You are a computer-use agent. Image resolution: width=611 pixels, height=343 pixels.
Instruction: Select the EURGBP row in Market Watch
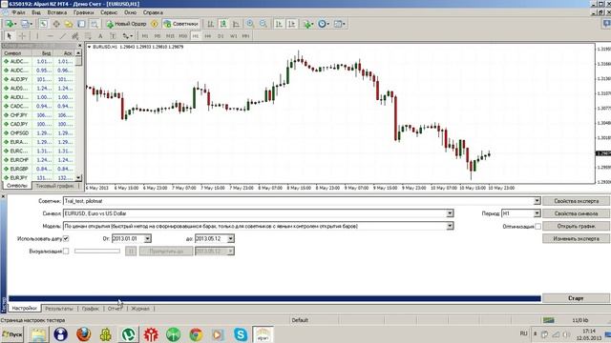[39, 169]
